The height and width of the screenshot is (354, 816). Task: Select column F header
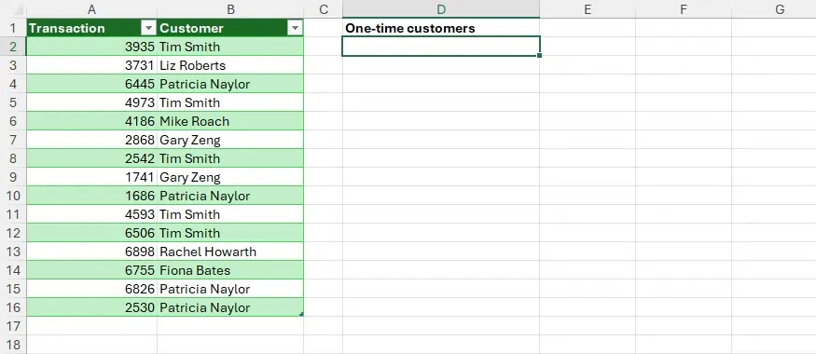coord(684,9)
